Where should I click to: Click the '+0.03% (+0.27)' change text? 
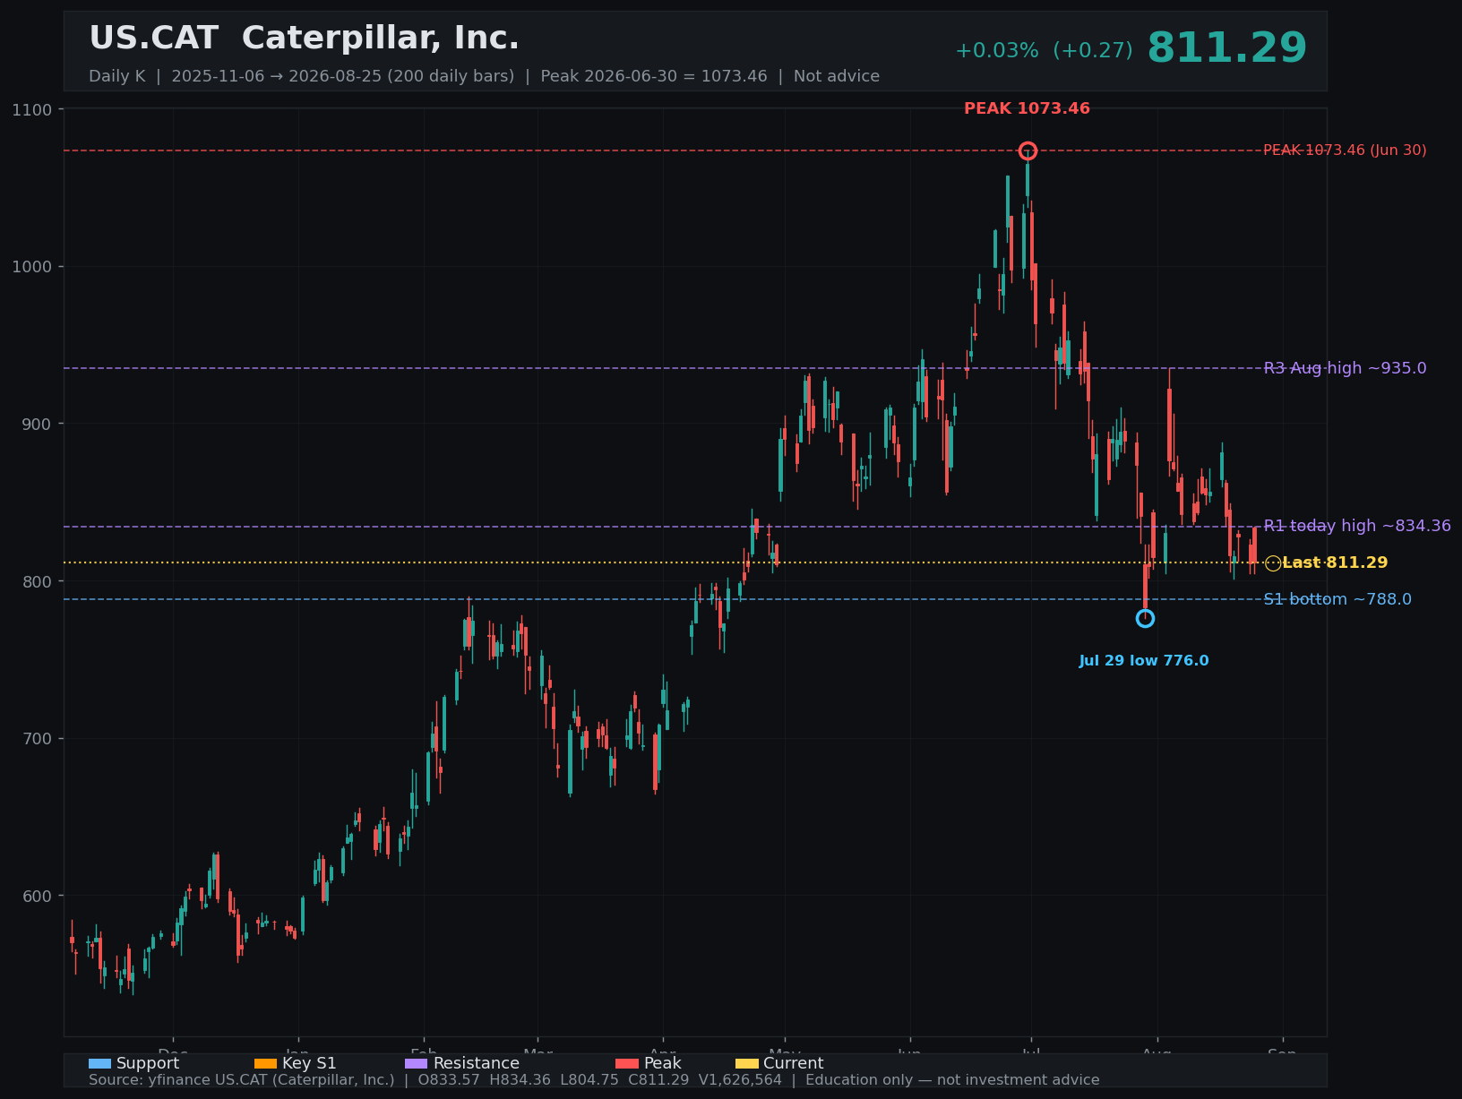(1044, 51)
